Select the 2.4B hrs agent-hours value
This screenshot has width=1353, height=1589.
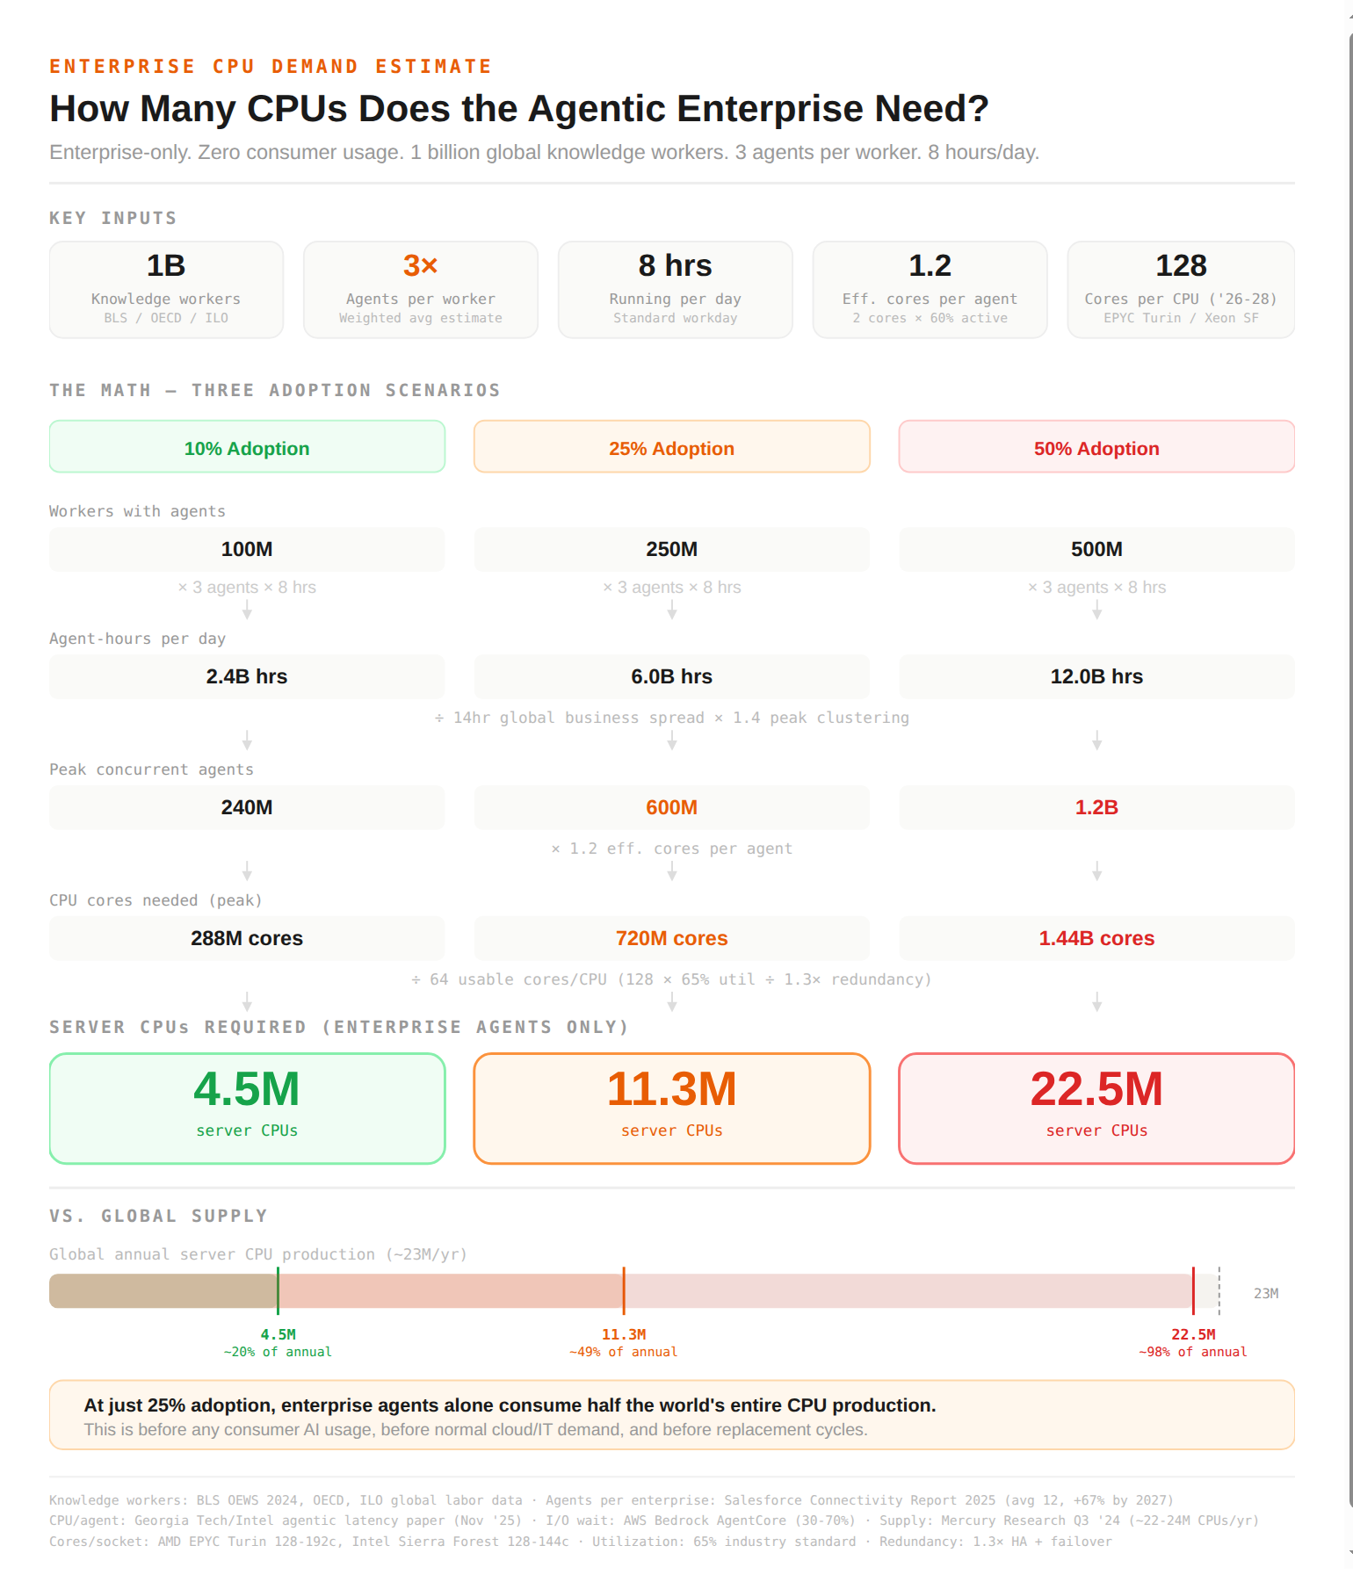[x=247, y=677]
